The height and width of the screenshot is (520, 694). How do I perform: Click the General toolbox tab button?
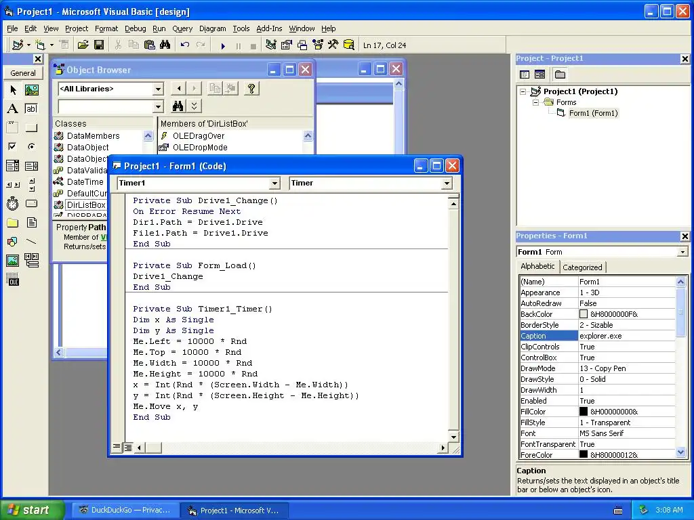pos(23,73)
